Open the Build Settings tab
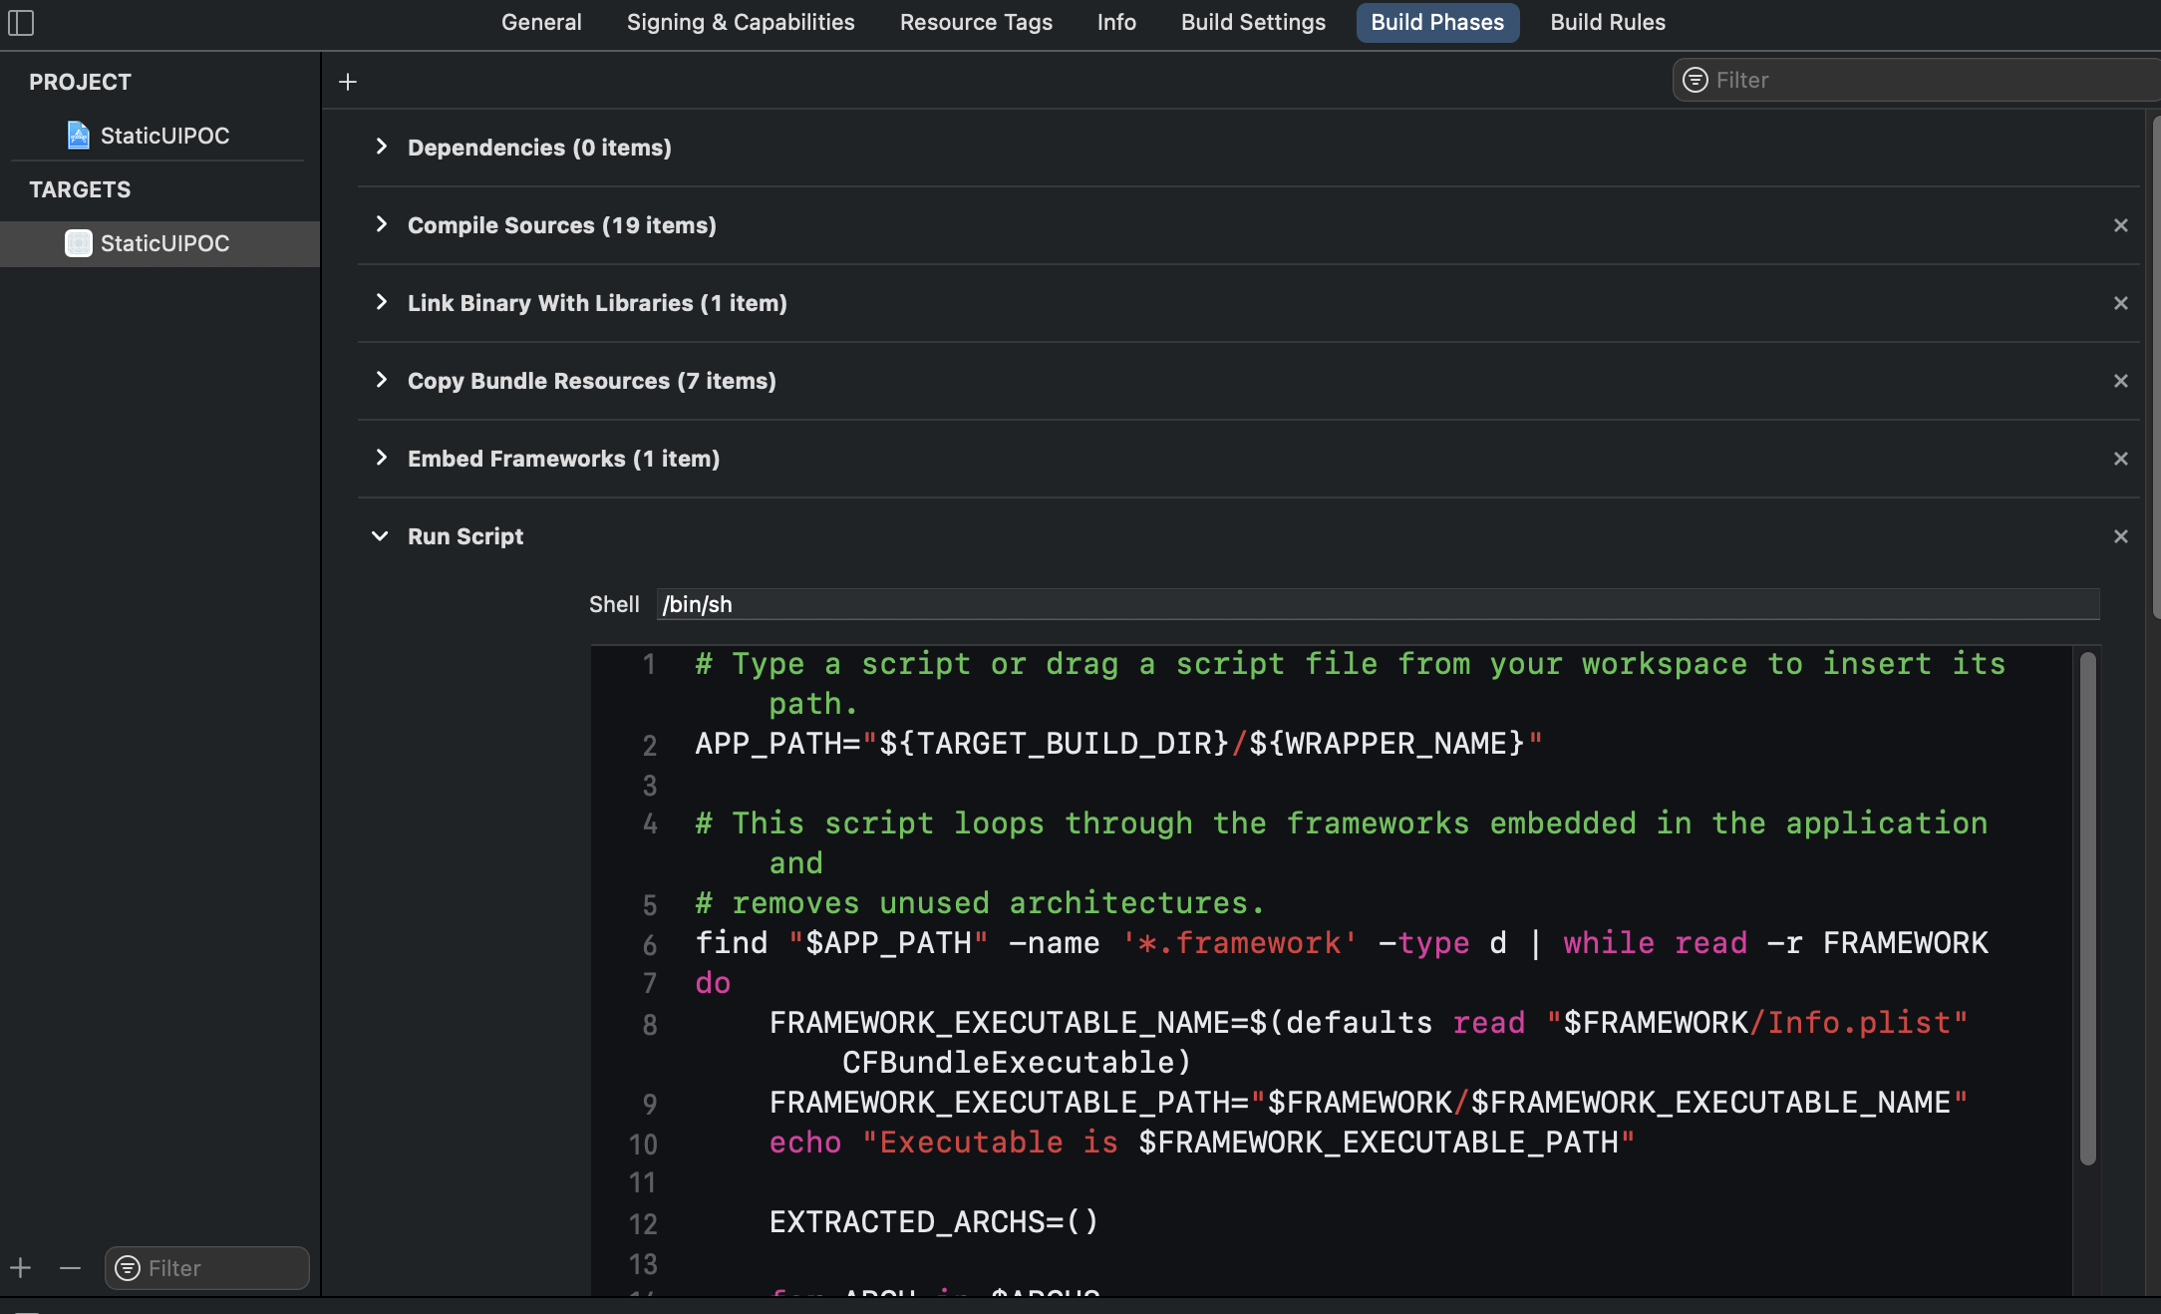The height and width of the screenshot is (1314, 2161). click(1253, 22)
